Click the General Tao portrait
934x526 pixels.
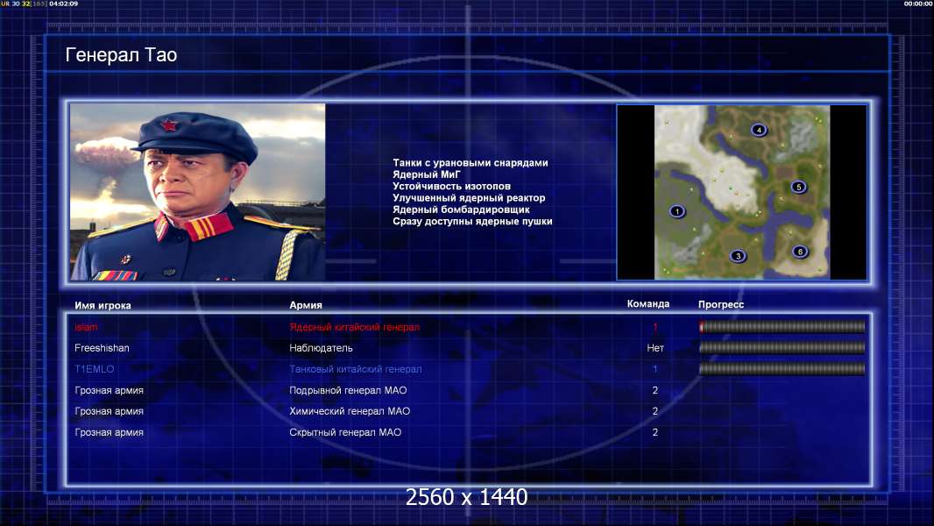(x=198, y=192)
